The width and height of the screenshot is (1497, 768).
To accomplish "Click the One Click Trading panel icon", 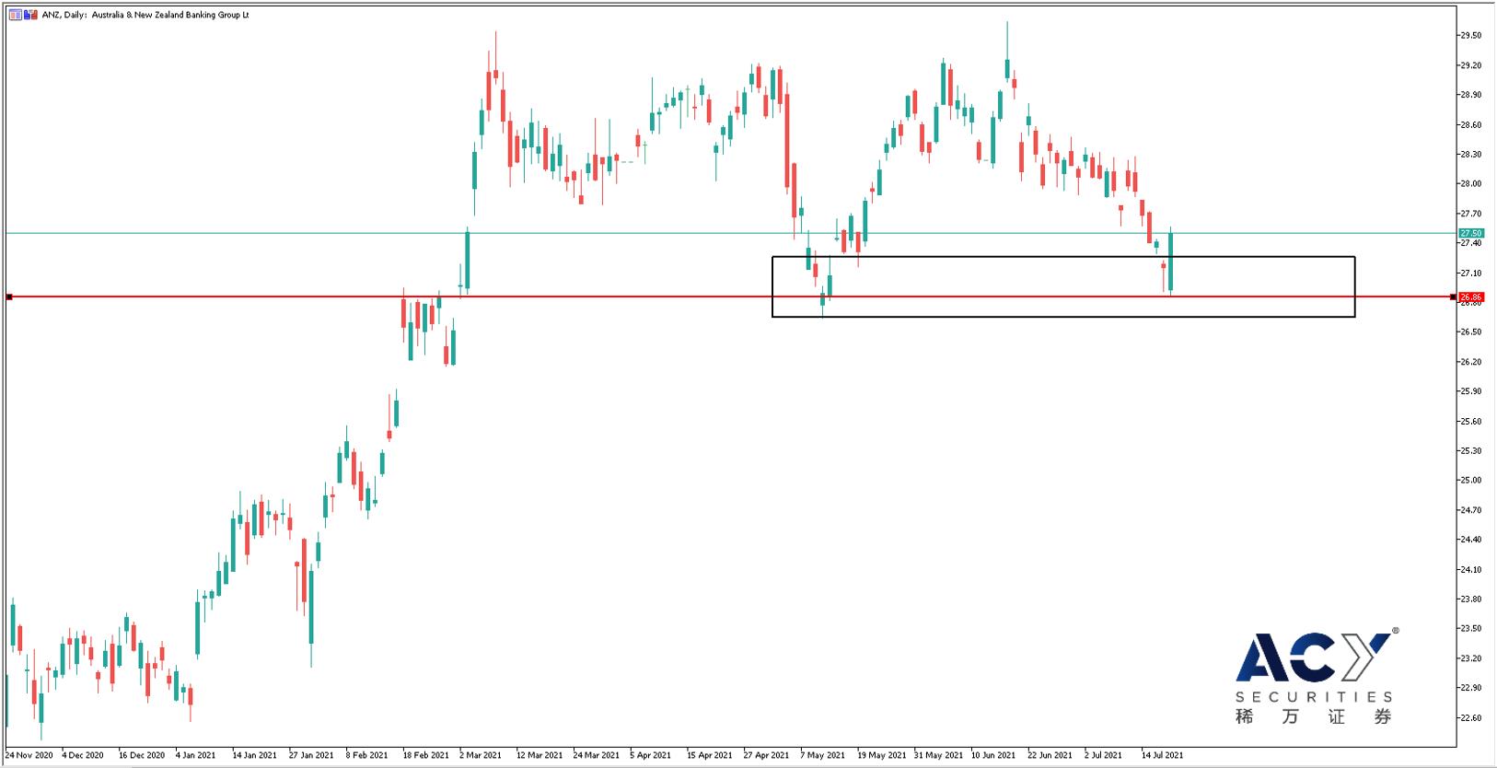I will [x=16, y=15].
